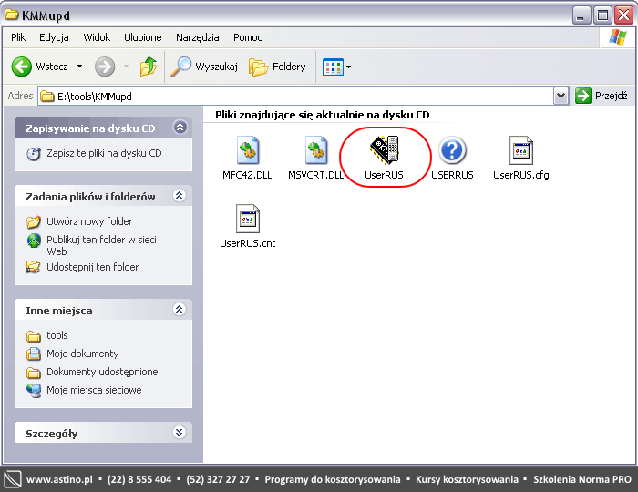Click the grey Forward arrow button
638x492 pixels.
[x=105, y=67]
